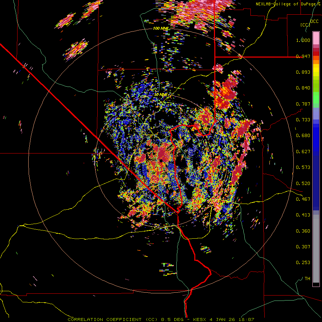Select the 0.893 color scale value
The image size is (322, 322).
(303, 72)
